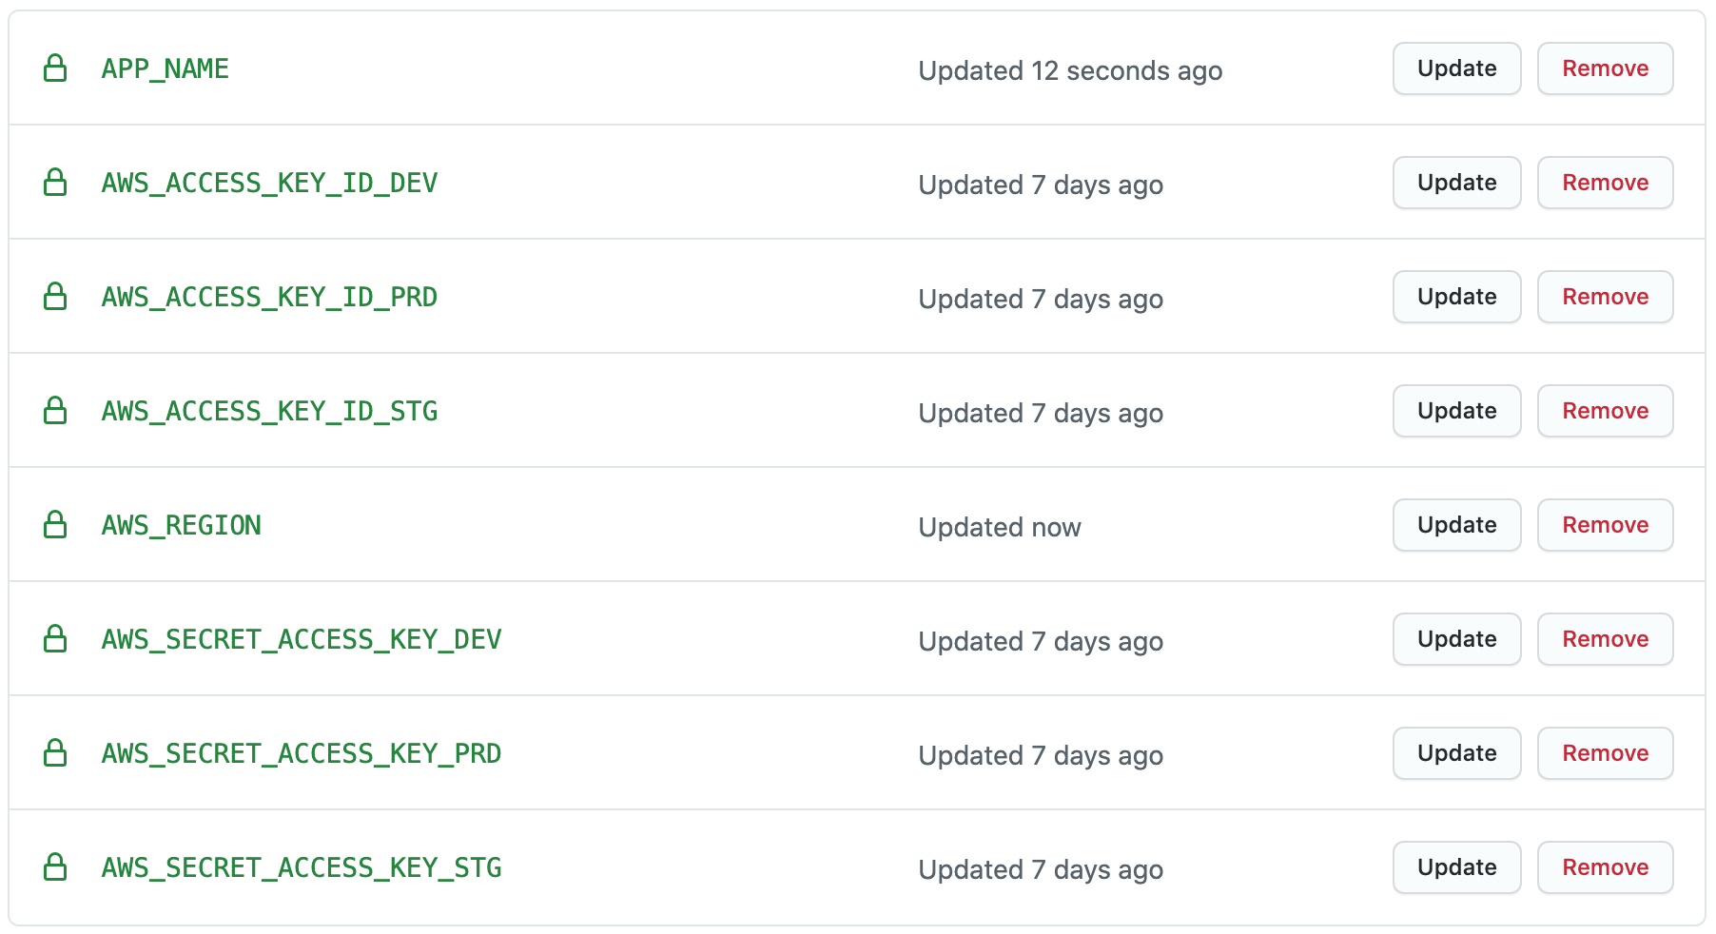The height and width of the screenshot is (934, 1716).
Task: Click the lock icon beside AWS_ACCESS_KEY_ID_PRD
Action: (55, 297)
